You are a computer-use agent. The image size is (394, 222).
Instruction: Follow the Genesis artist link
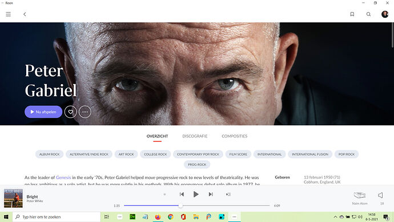[63, 177]
